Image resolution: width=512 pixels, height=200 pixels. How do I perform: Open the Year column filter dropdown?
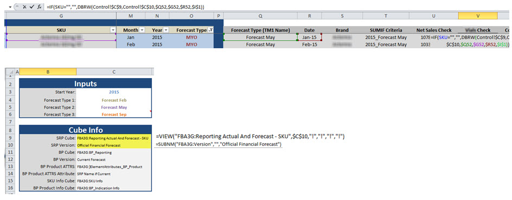[166, 30]
